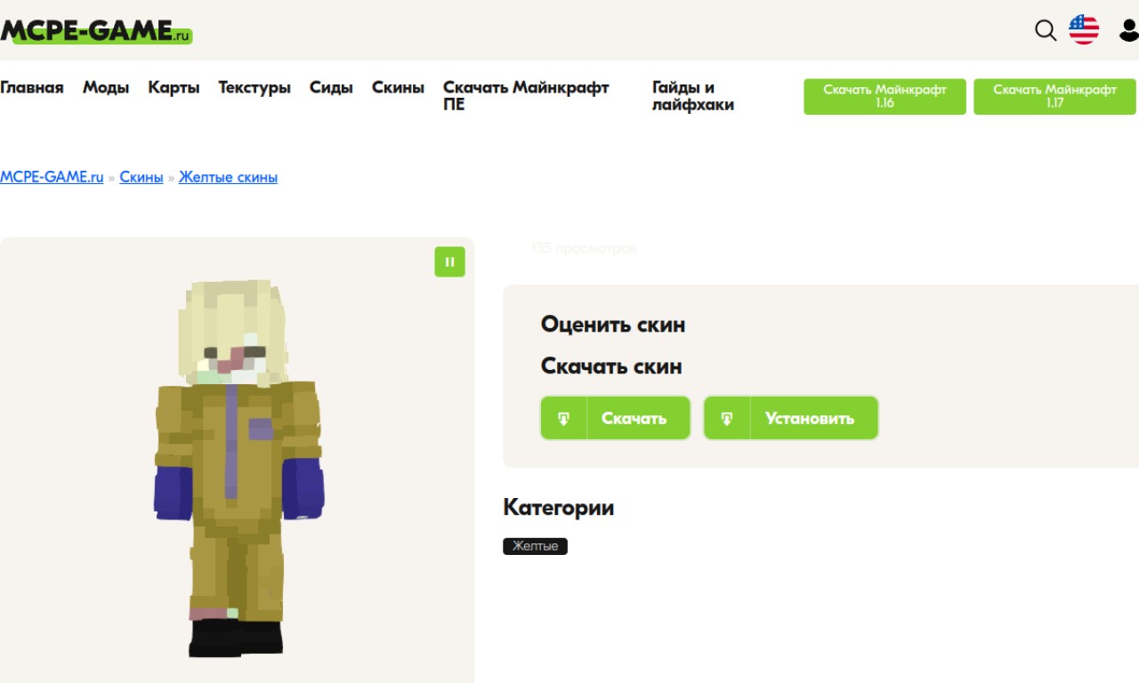The width and height of the screenshot is (1139, 683).
Task: Click the Скачать скин heading
Action: click(611, 366)
